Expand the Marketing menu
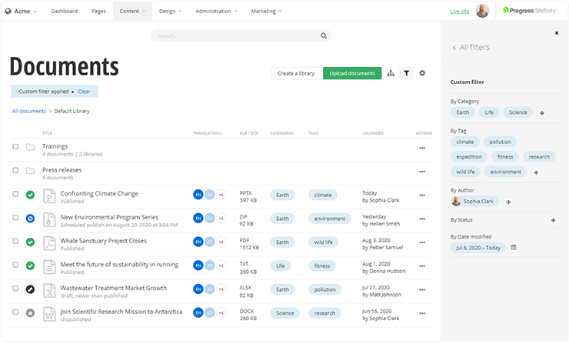Image resolution: width=569 pixels, height=344 pixels. point(266,12)
